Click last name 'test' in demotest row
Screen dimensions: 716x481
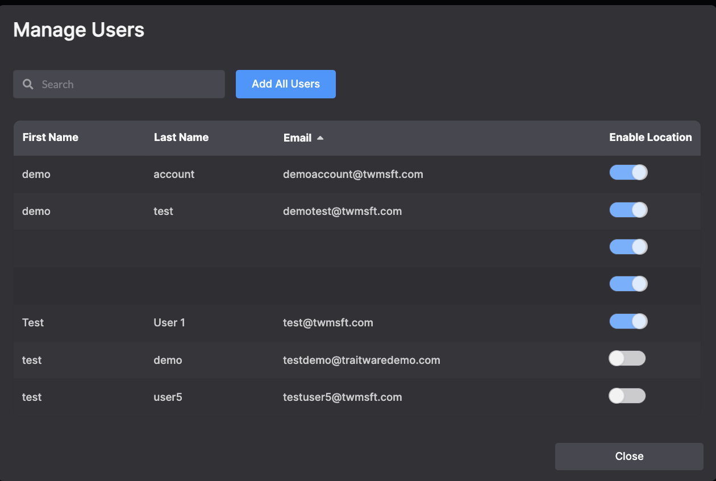[x=163, y=212]
